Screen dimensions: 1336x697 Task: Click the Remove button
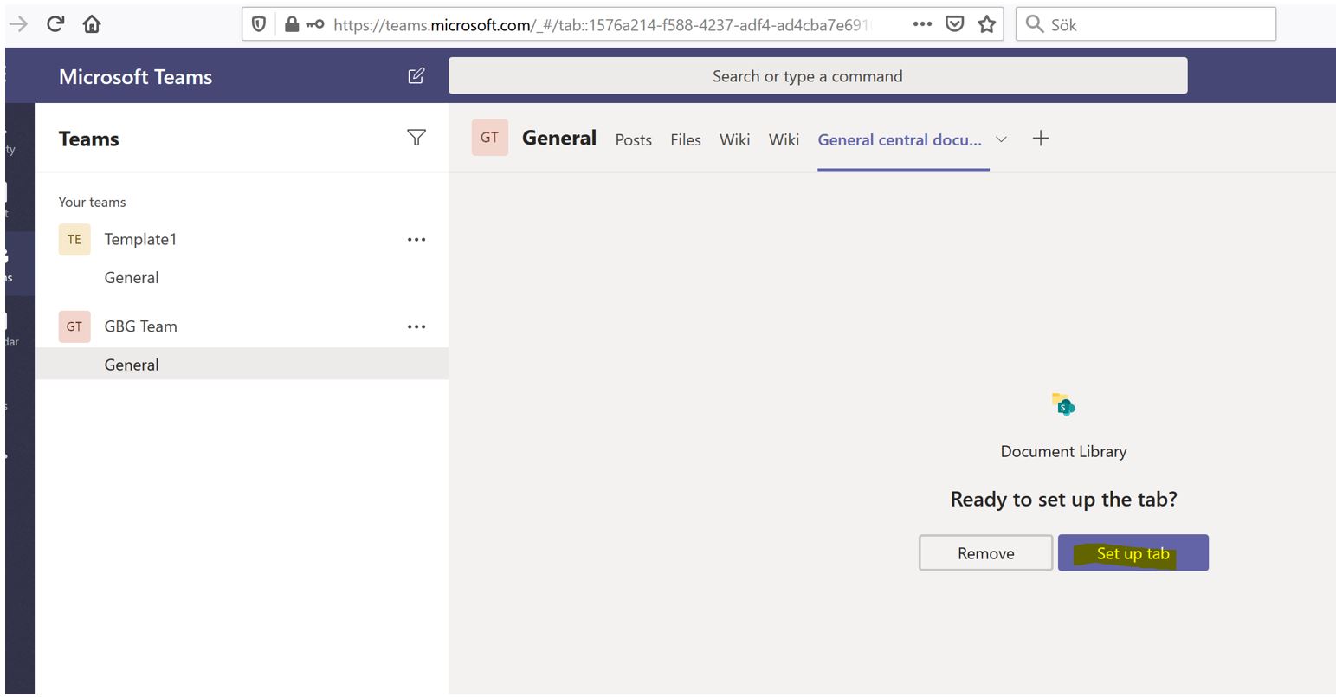point(984,552)
